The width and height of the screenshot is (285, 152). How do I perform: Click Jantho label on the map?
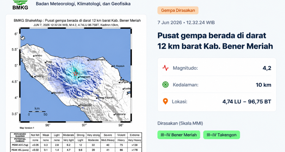click(38, 55)
